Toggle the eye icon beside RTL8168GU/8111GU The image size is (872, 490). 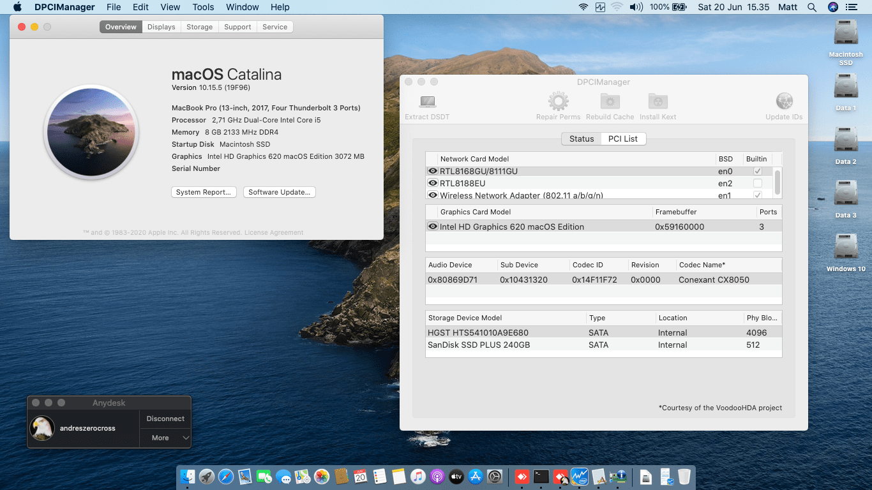click(x=432, y=170)
